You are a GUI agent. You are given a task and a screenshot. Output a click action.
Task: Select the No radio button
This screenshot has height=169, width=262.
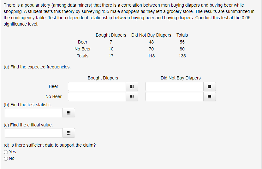[6, 159]
